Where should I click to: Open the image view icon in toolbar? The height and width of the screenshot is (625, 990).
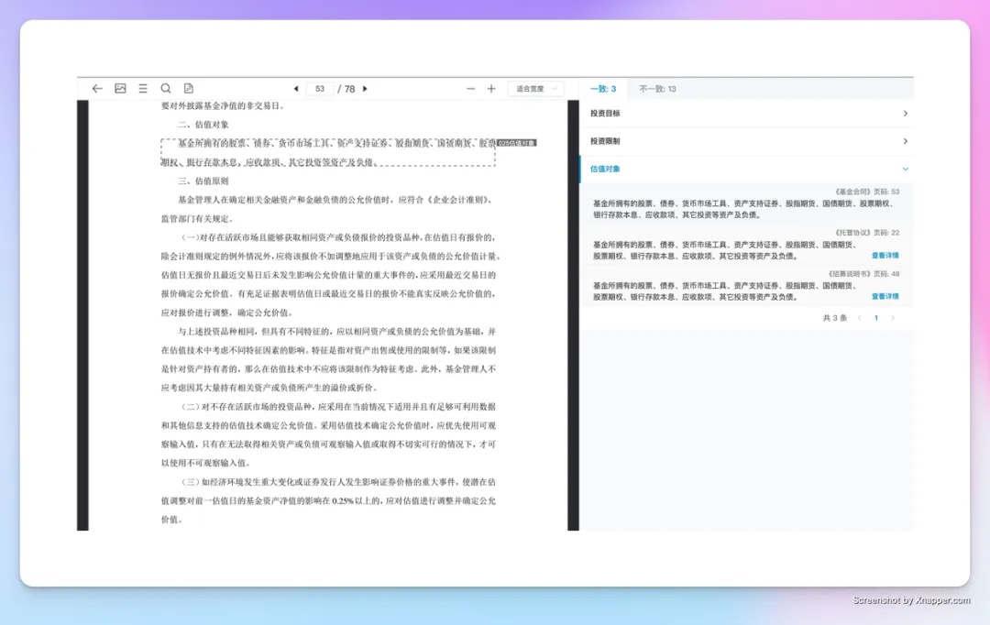point(120,89)
